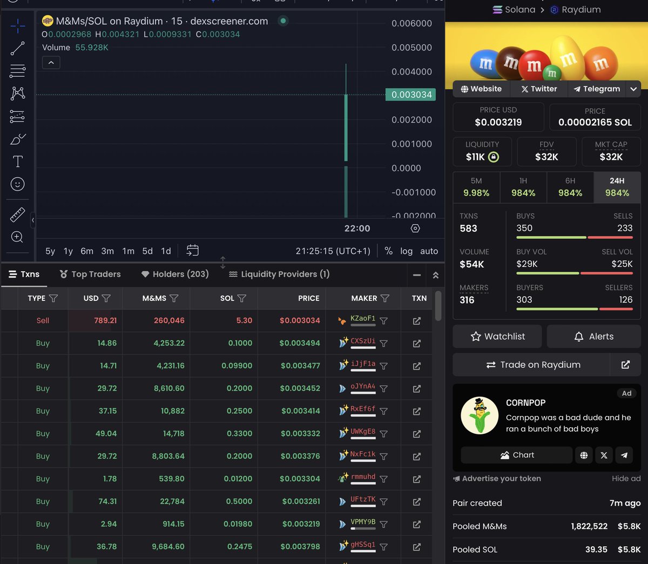Set up price Alerts
This screenshot has height=564, width=648.
[594, 337]
